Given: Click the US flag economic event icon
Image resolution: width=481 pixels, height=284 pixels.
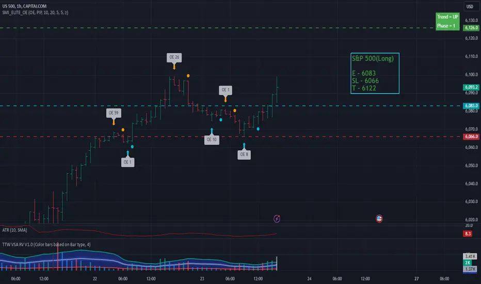Looking at the screenshot, I should [379, 218].
